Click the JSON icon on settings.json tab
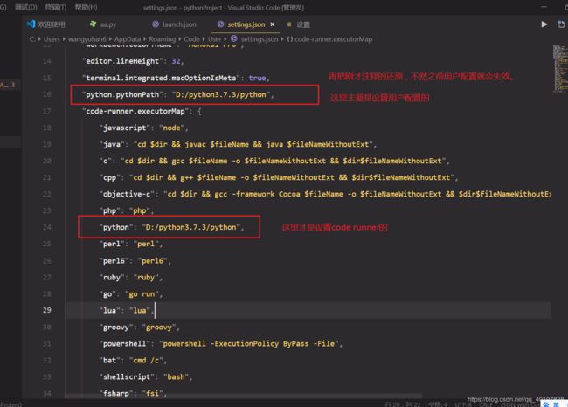 [220, 24]
